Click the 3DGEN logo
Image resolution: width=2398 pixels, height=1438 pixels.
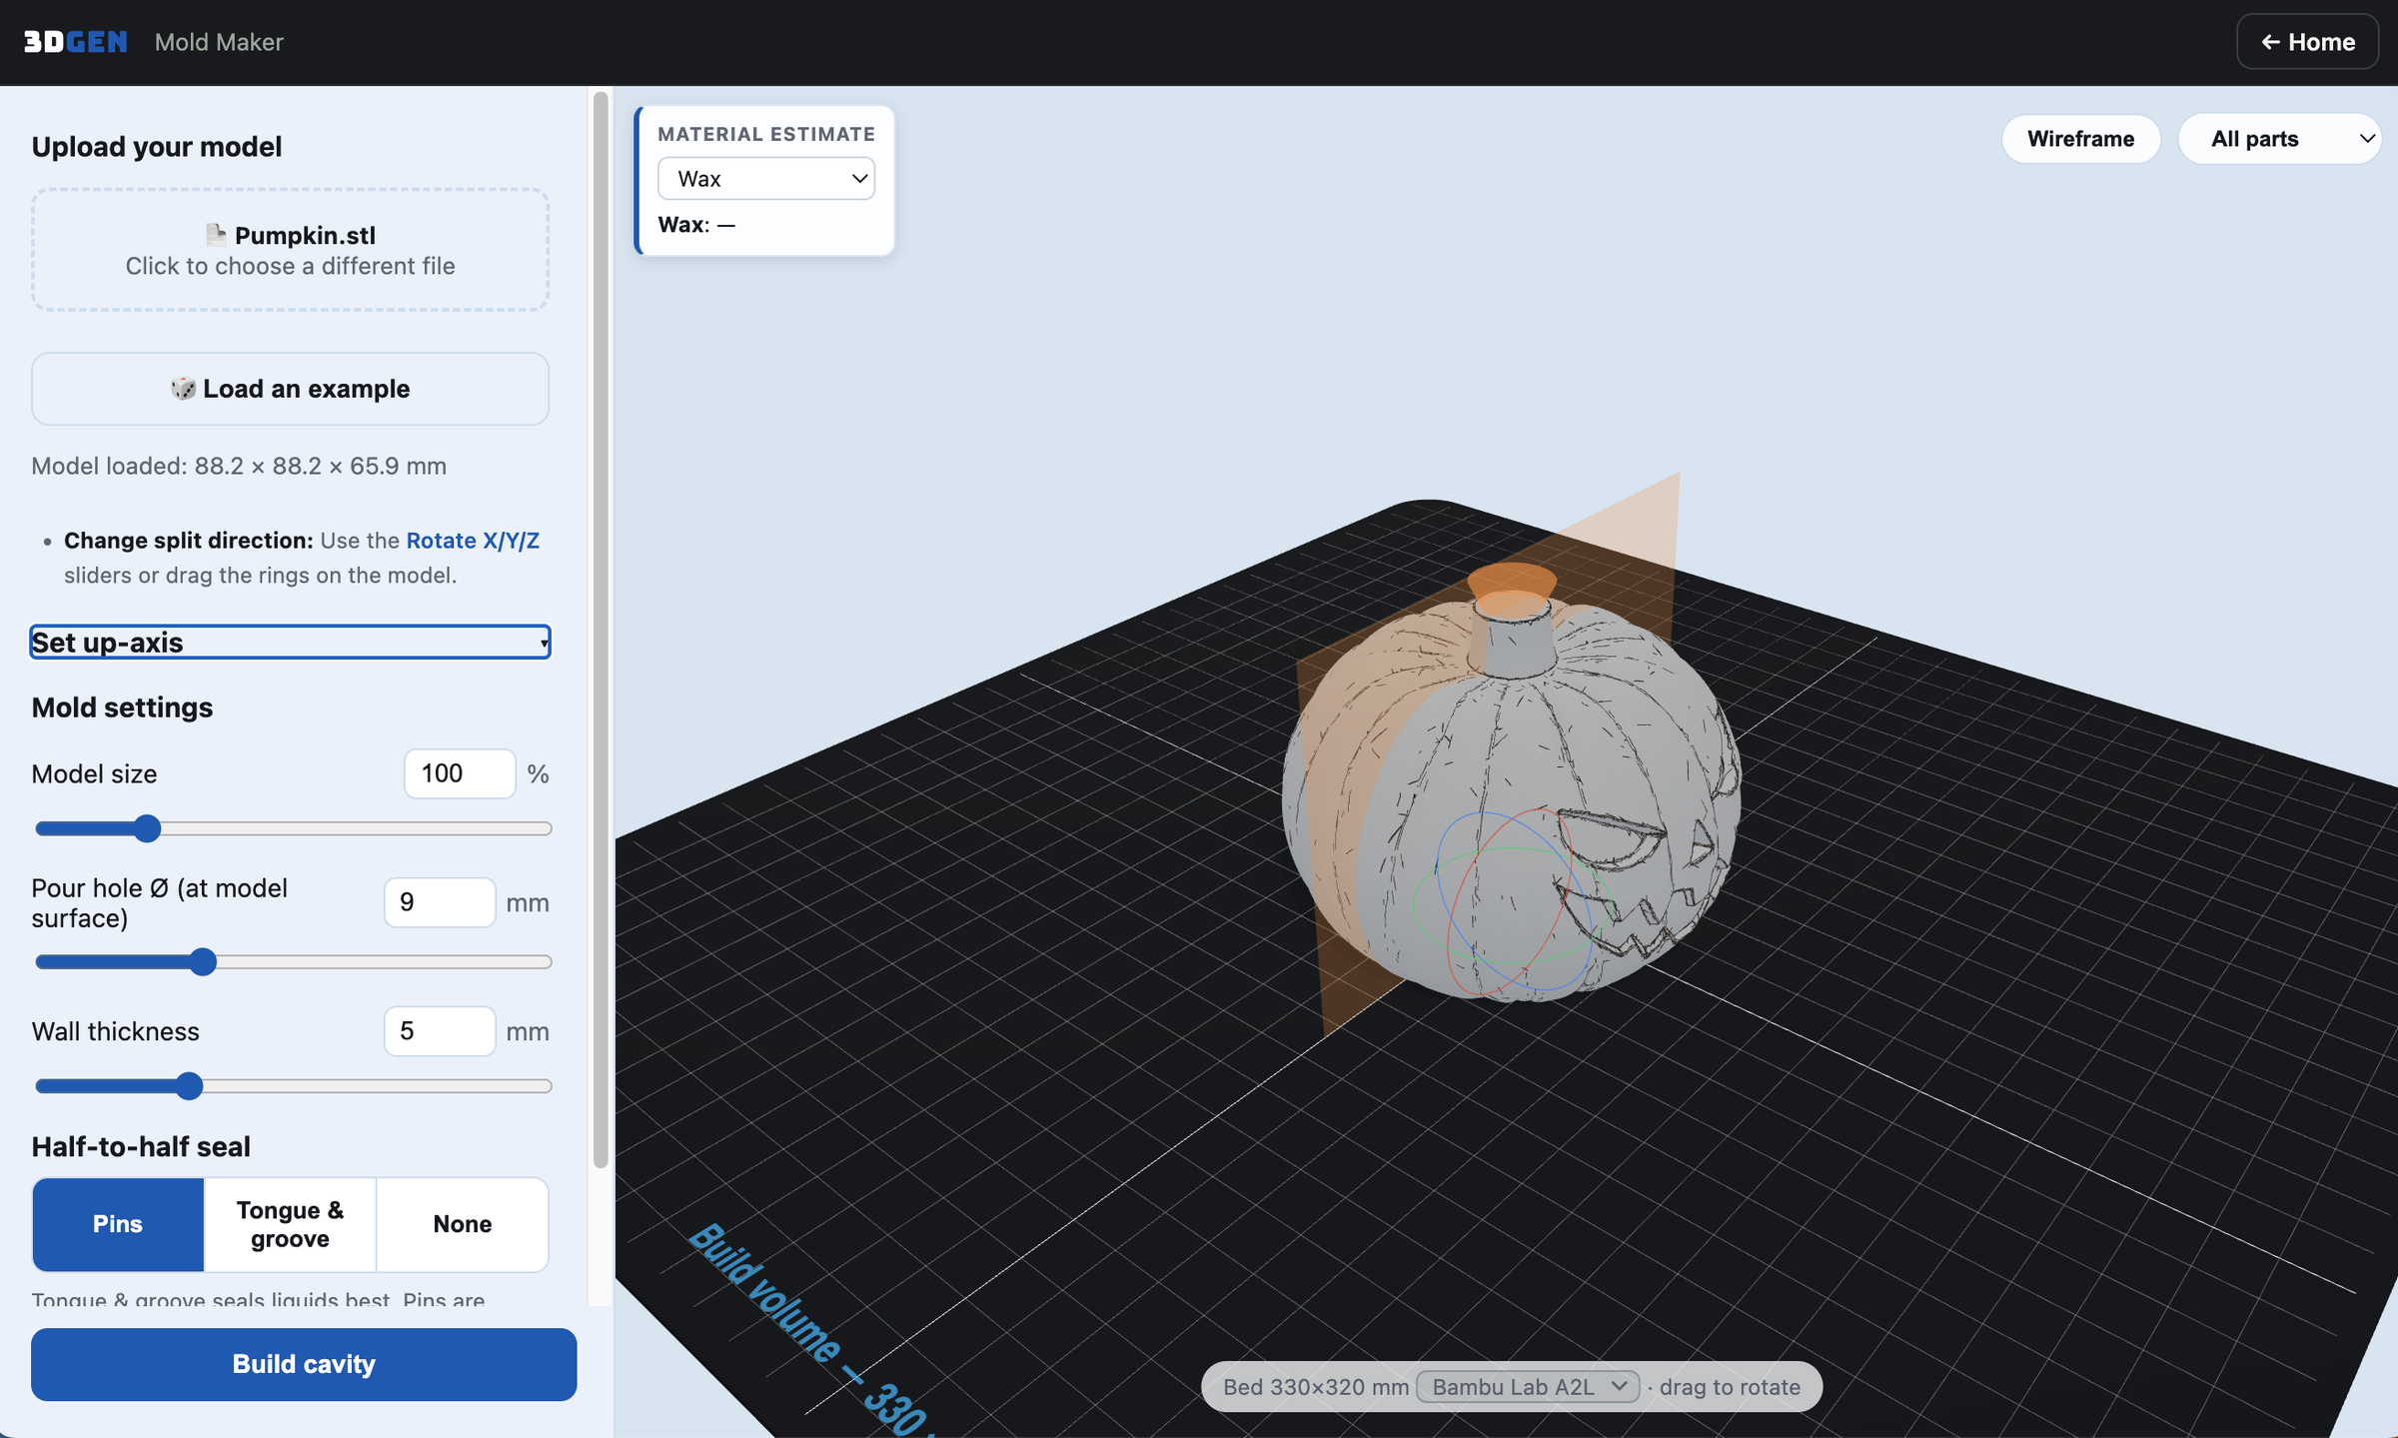click(75, 42)
